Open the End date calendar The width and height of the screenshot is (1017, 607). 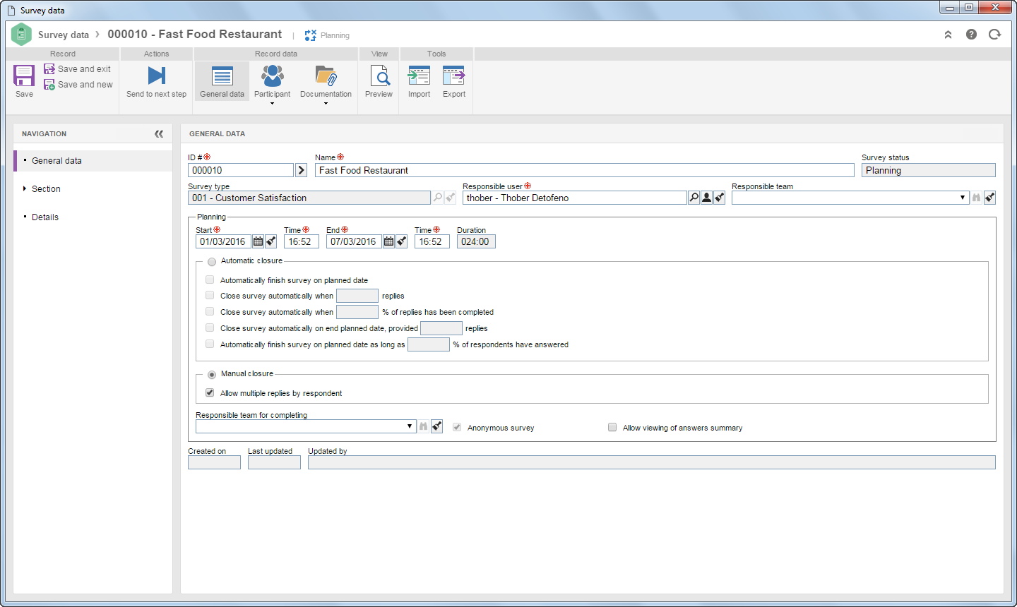point(388,241)
